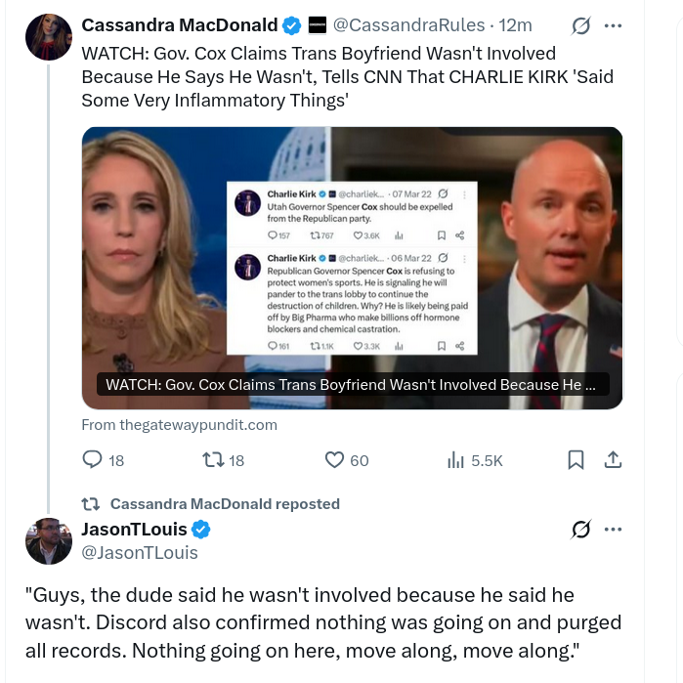Open the @CassandraRules handle link
Screen dimensions: 683x683
[x=408, y=25]
